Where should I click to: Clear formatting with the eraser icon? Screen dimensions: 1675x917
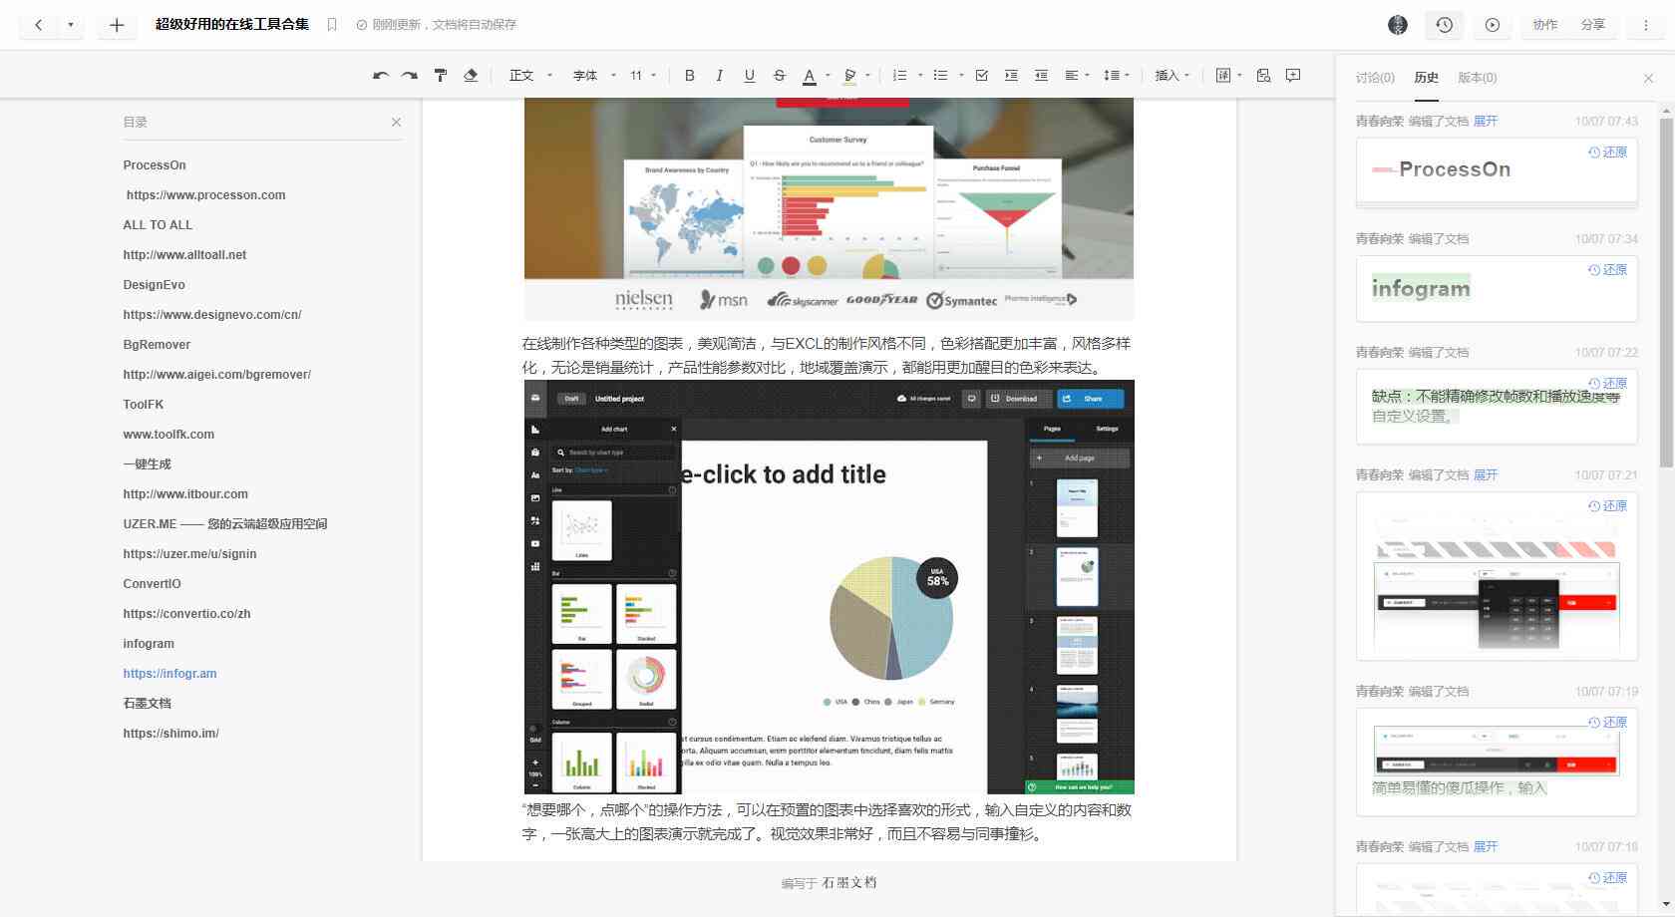pyautogui.click(x=471, y=76)
